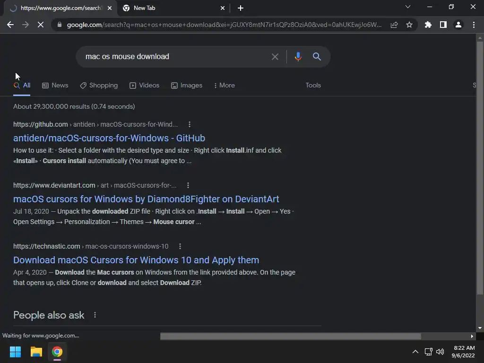Show hidden tray icons
The width and height of the screenshot is (484, 363).
415,352
